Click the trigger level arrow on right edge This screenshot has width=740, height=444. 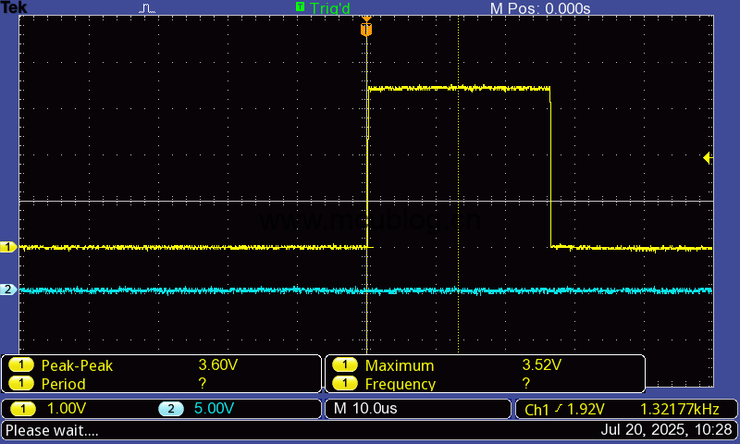click(x=708, y=158)
